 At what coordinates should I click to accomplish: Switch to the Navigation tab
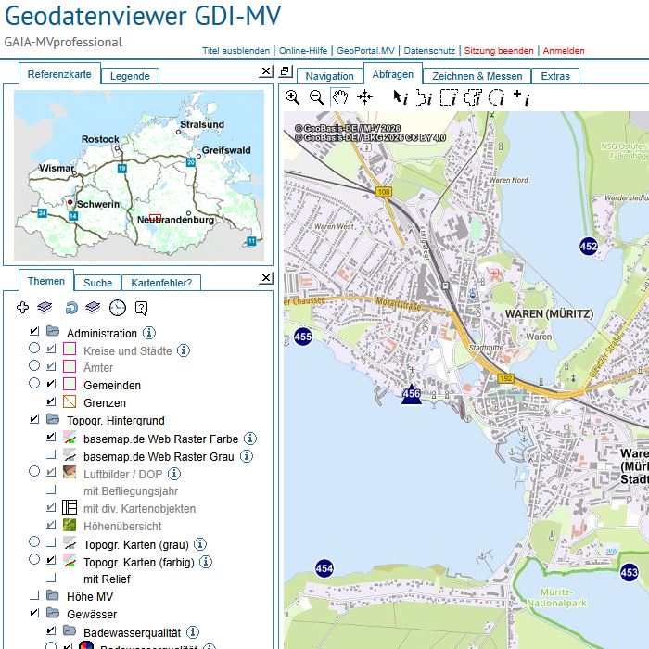coord(329,76)
